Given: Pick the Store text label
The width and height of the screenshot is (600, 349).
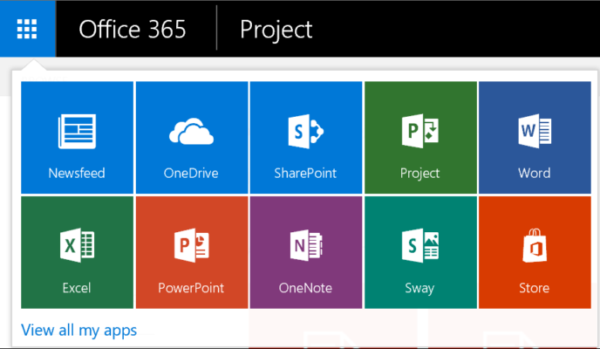Looking at the screenshot, I should [x=535, y=288].
